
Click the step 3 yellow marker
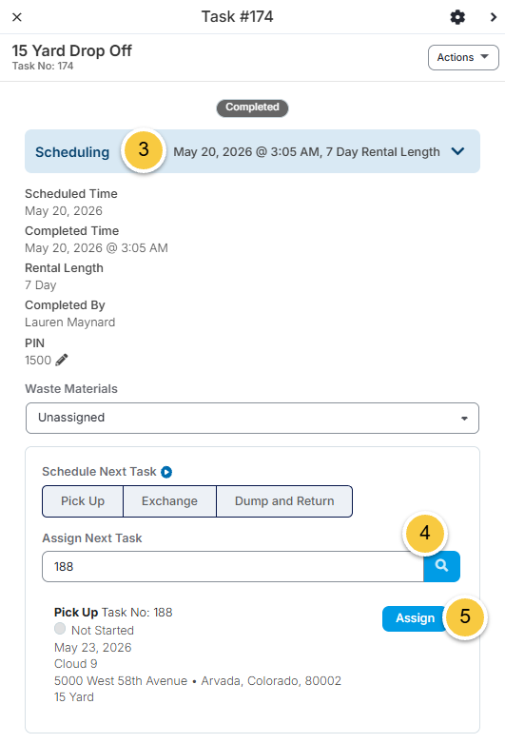point(144,150)
